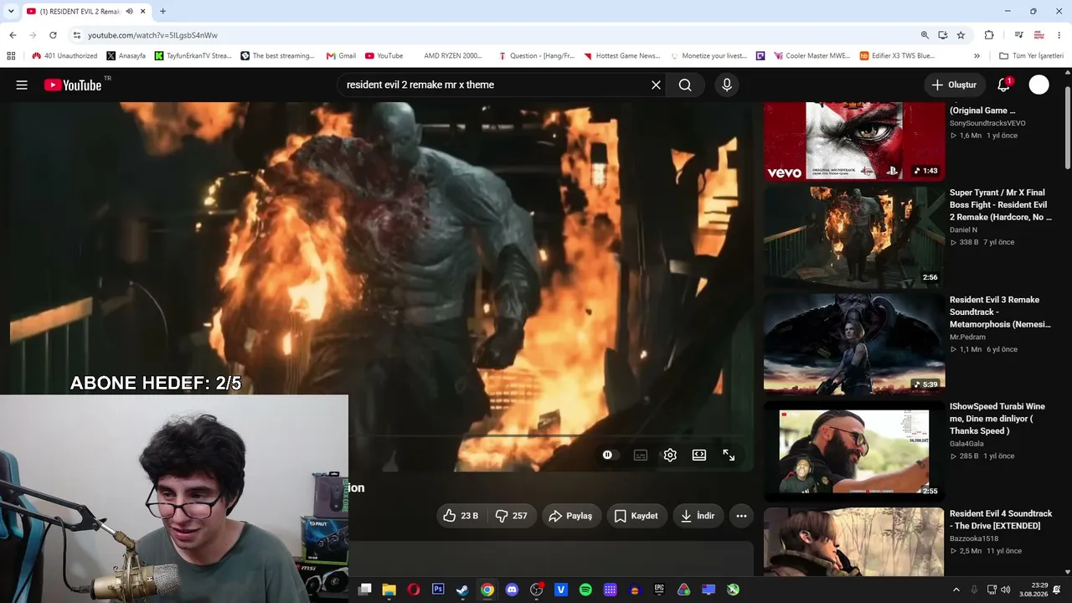The image size is (1072, 603).
Task: Open File Explorer from the taskbar
Action: [389, 590]
